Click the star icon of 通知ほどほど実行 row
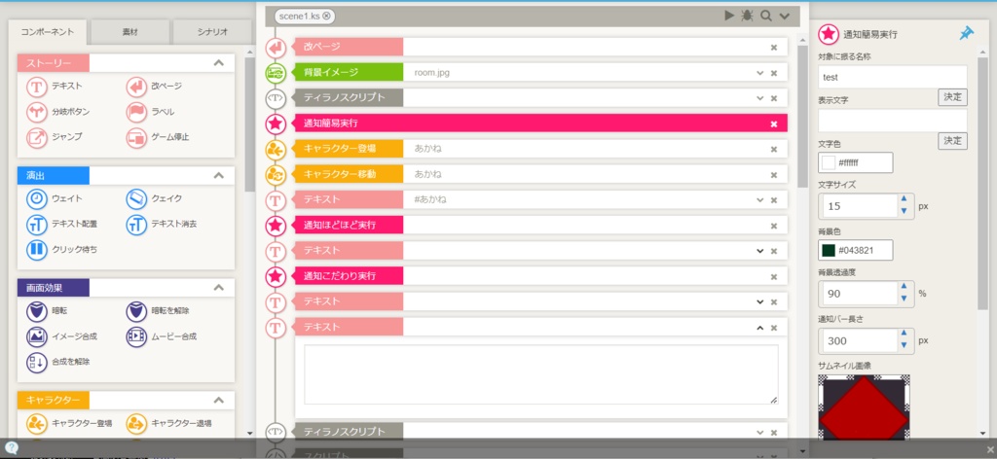 click(x=276, y=226)
